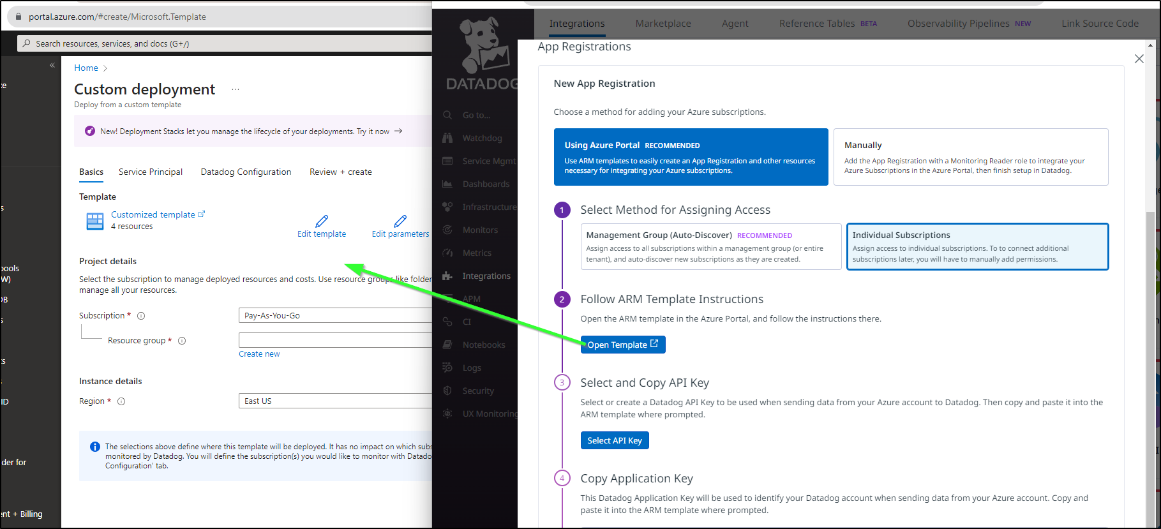The image size is (1161, 529).
Task: Click the Home breadcrumb link
Action: pos(86,68)
